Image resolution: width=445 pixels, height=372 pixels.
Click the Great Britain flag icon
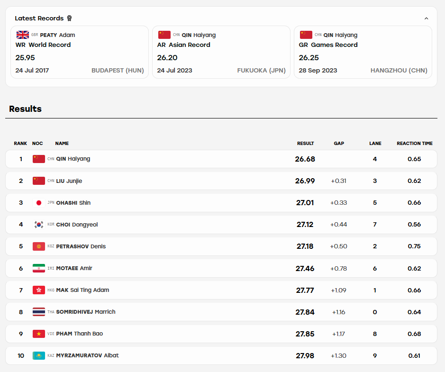pos(23,35)
